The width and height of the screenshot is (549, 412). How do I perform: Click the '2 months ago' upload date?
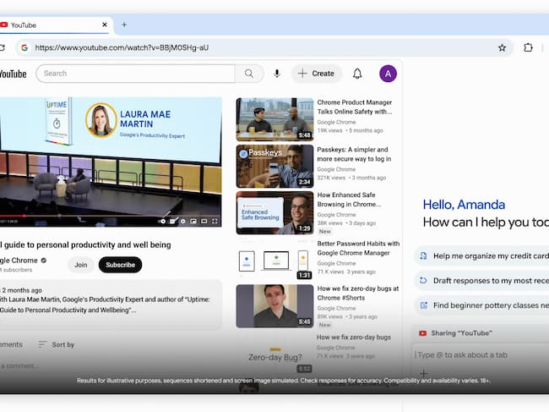coord(22,290)
